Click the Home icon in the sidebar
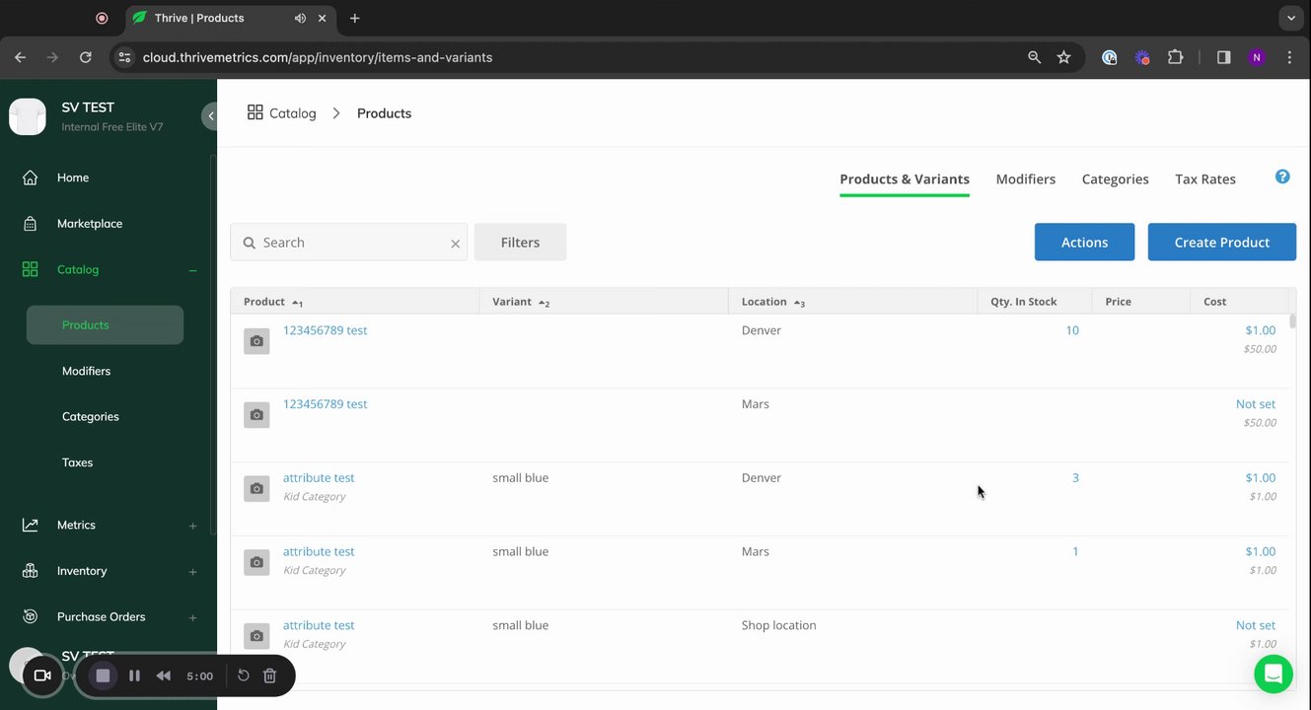This screenshot has height=710, width=1311. 31,177
